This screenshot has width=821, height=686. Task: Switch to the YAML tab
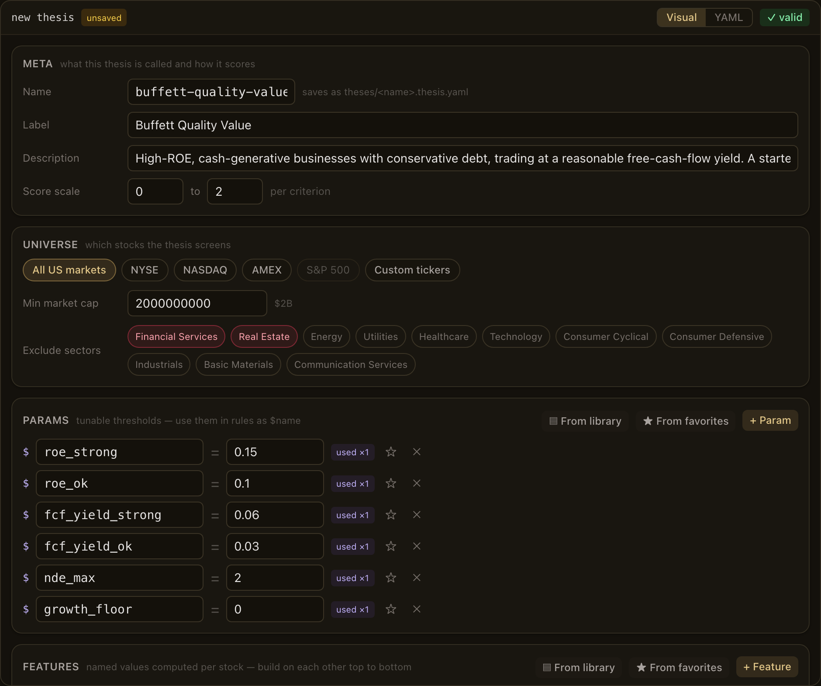(728, 17)
